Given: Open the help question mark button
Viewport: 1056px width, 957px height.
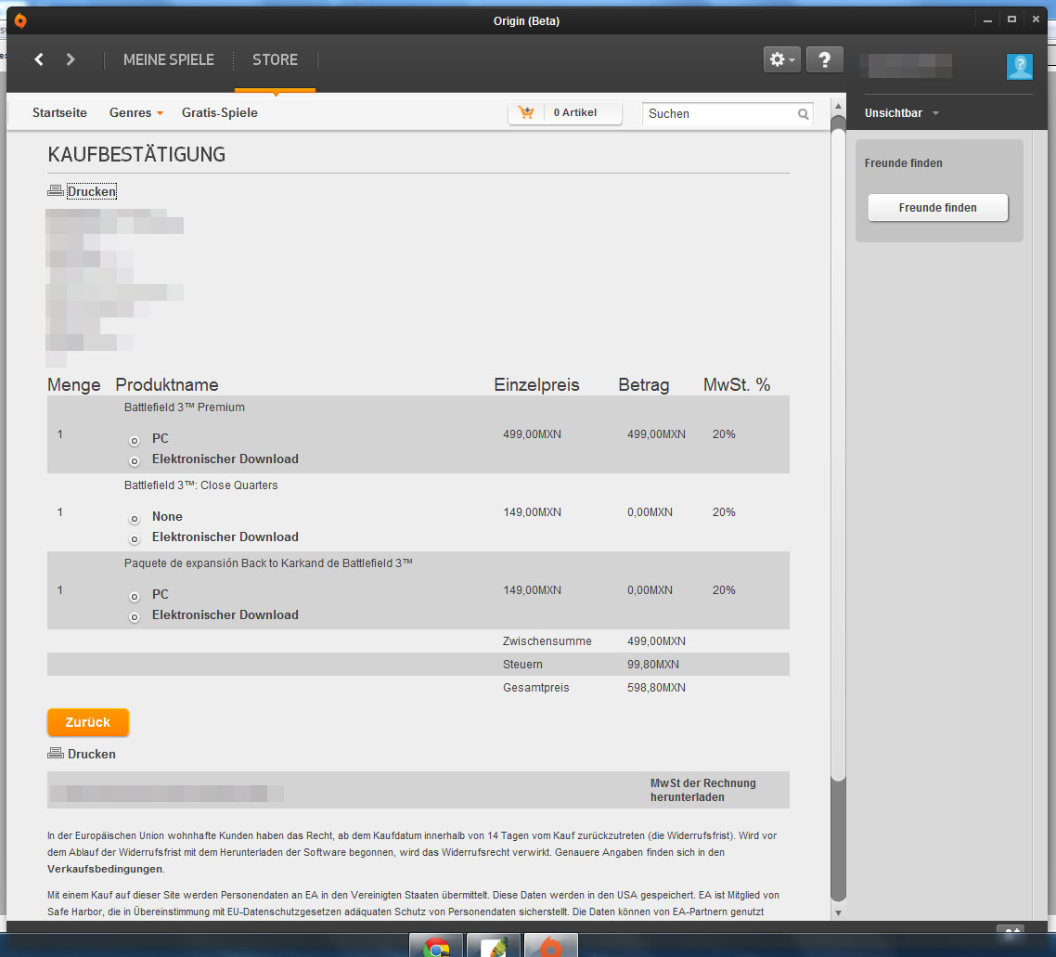Looking at the screenshot, I should click(824, 60).
